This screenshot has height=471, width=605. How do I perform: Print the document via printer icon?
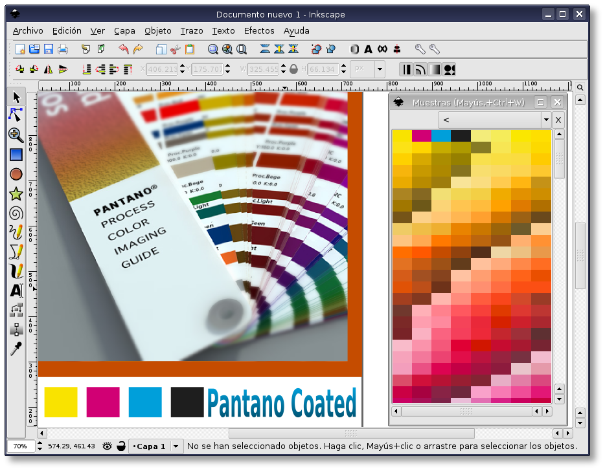click(63, 49)
